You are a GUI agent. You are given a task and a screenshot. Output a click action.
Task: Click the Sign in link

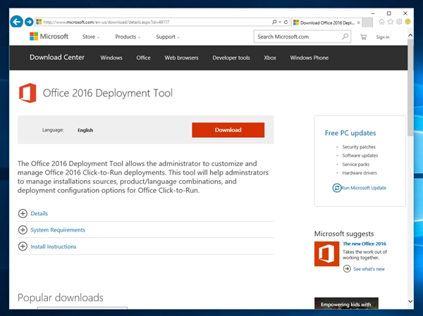383,37
